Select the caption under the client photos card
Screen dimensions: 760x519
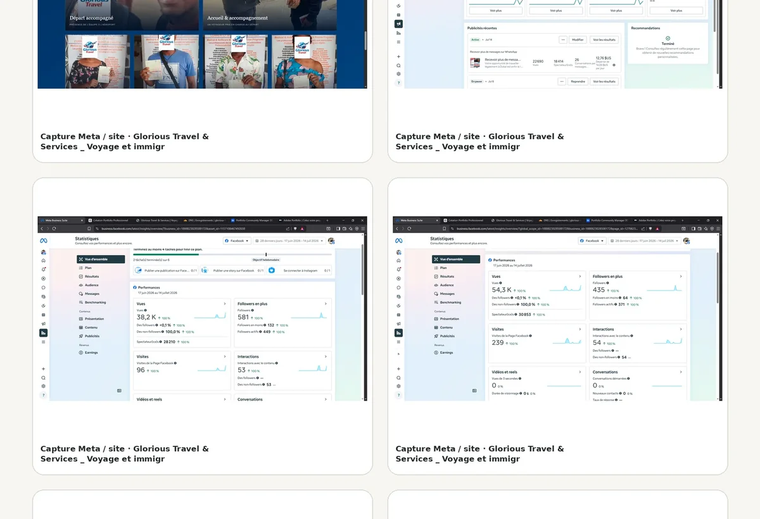(x=125, y=141)
